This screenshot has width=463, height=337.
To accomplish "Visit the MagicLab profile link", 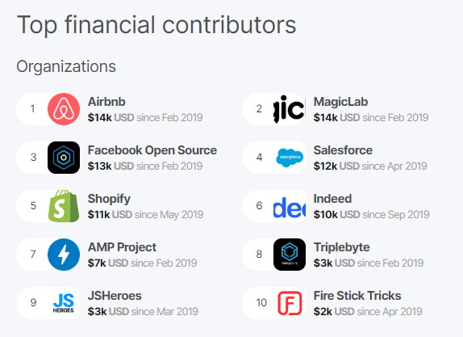I will [x=340, y=102].
